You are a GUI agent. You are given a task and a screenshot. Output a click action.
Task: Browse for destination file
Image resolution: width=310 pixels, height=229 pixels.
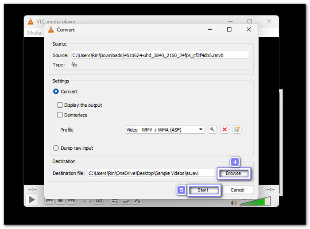click(233, 174)
